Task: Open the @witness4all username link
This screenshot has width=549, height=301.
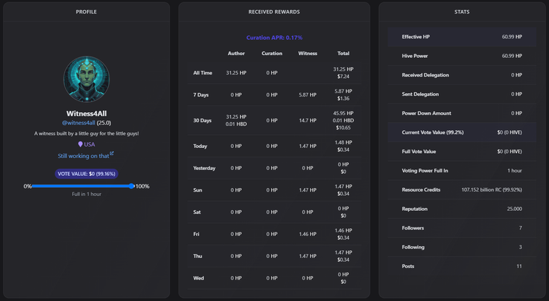Action: pyautogui.click(x=79, y=123)
